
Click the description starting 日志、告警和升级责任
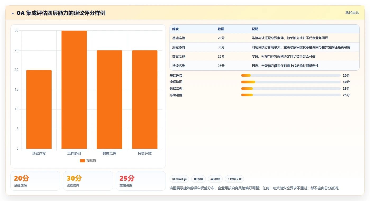tap(285, 66)
